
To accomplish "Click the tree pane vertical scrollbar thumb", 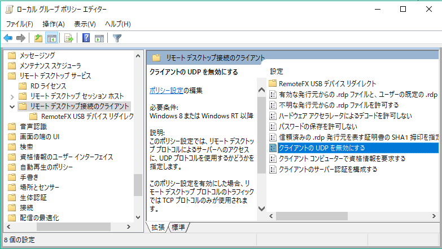I will click(x=138, y=185).
